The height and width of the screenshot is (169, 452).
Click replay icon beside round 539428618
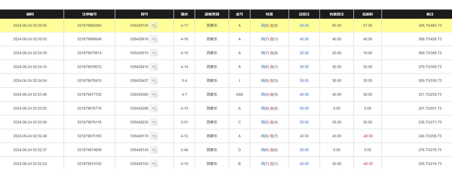154,39
